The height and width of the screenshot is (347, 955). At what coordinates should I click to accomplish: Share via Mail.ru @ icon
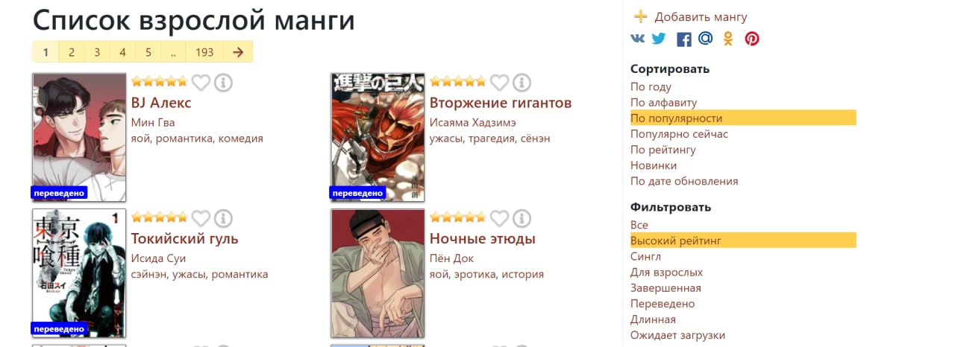coord(706,38)
